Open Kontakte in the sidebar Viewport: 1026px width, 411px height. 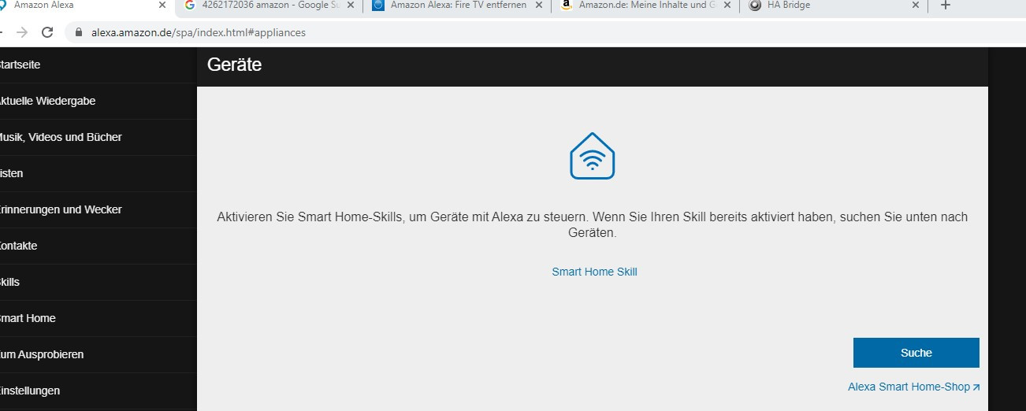click(98, 246)
